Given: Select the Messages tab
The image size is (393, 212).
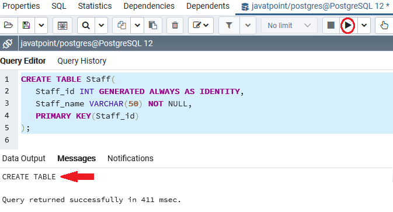Looking at the screenshot, I should (76, 158).
